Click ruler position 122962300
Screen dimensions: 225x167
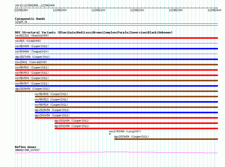click(x=176, y=10)
